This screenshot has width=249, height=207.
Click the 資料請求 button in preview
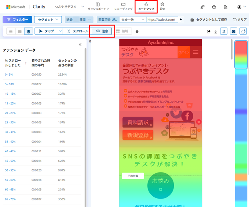point(138,123)
